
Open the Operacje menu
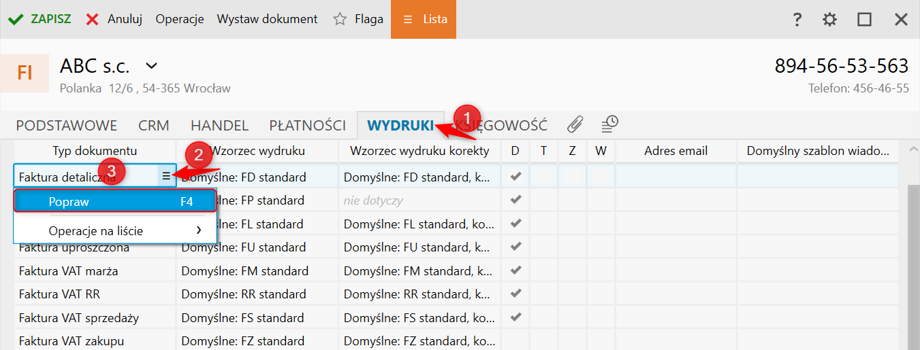[180, 19]
